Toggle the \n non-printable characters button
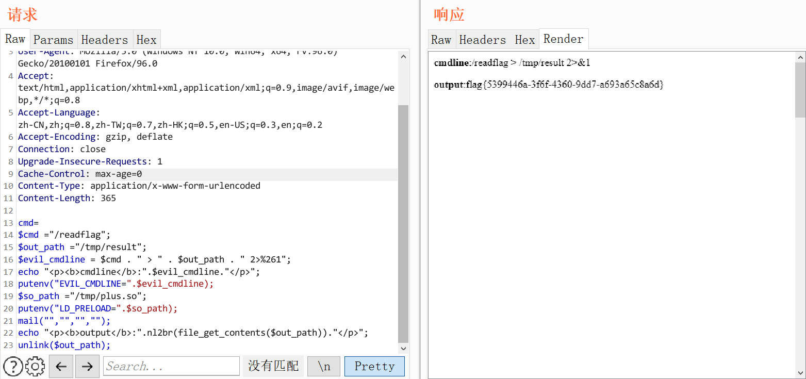806x379 pixels. 324,367
